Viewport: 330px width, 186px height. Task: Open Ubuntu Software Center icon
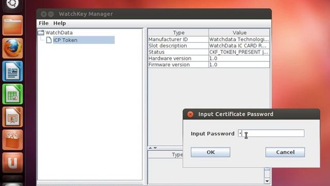12,140
